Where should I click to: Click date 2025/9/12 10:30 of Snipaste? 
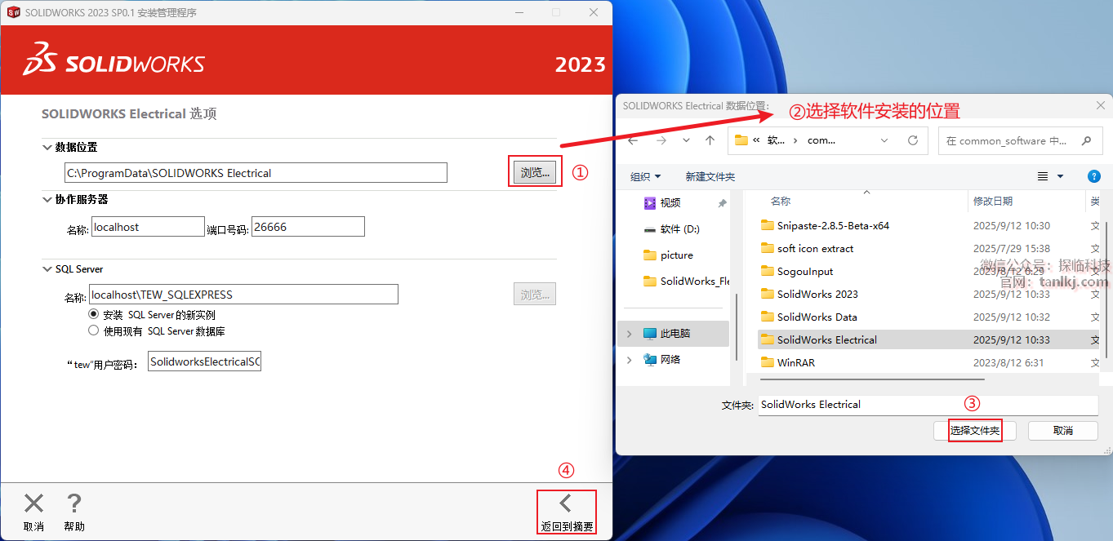1011,225
